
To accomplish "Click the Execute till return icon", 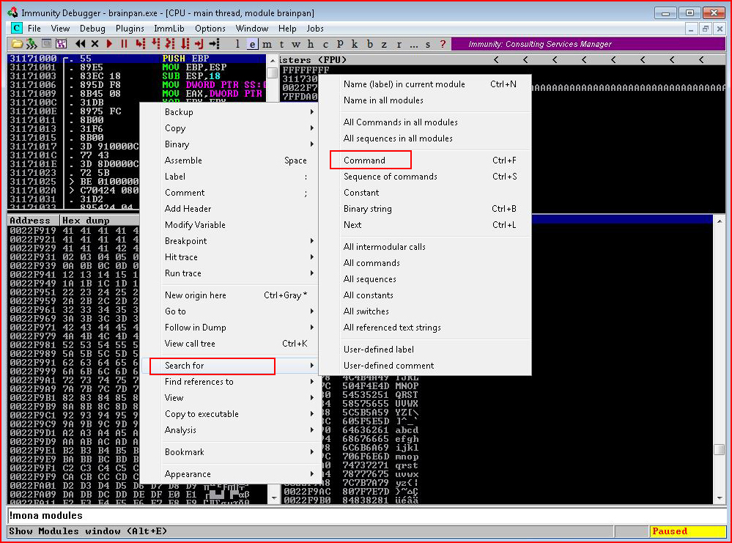I will [x=199, y=44].
